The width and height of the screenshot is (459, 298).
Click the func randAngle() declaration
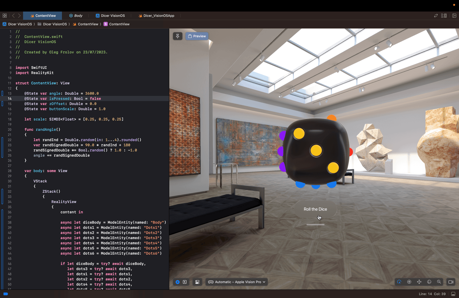(42, 130)
